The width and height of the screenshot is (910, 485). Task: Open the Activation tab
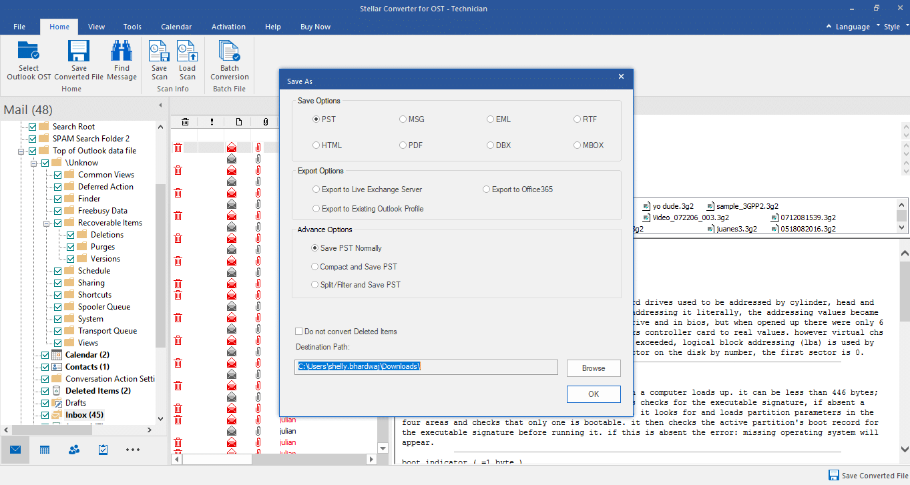228,27
